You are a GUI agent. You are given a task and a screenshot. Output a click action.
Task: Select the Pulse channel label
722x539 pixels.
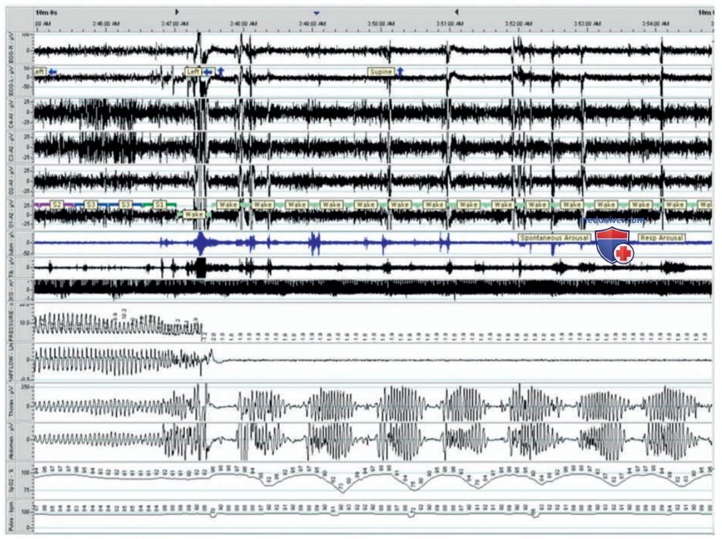point(13,516)
